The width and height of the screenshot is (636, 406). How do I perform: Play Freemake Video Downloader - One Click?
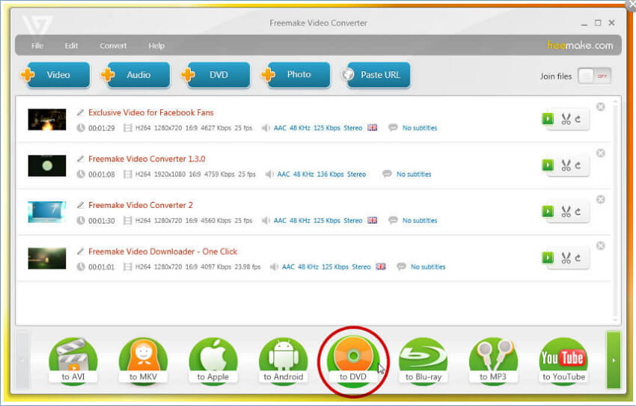548,257
